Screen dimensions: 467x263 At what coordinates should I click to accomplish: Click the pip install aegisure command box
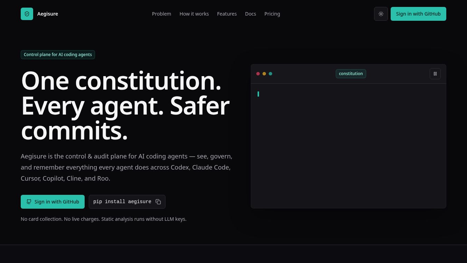127,202
